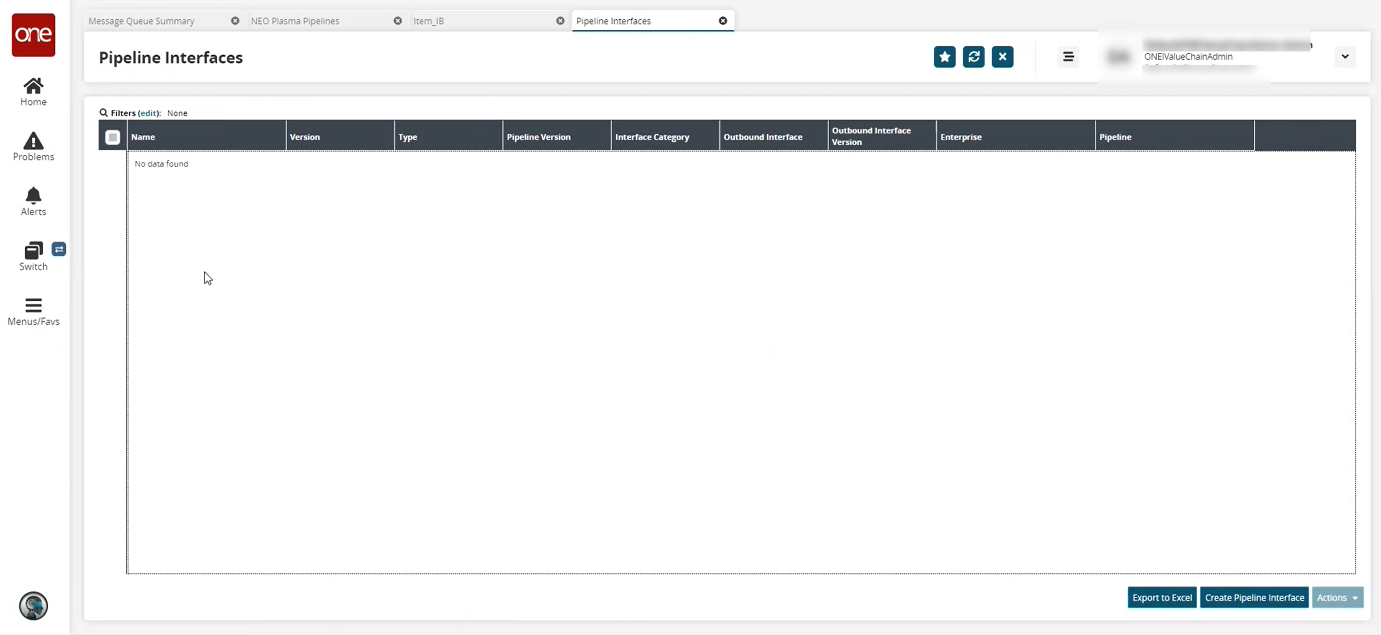Toggle the select-all checkbox in table header

[112, 137]
